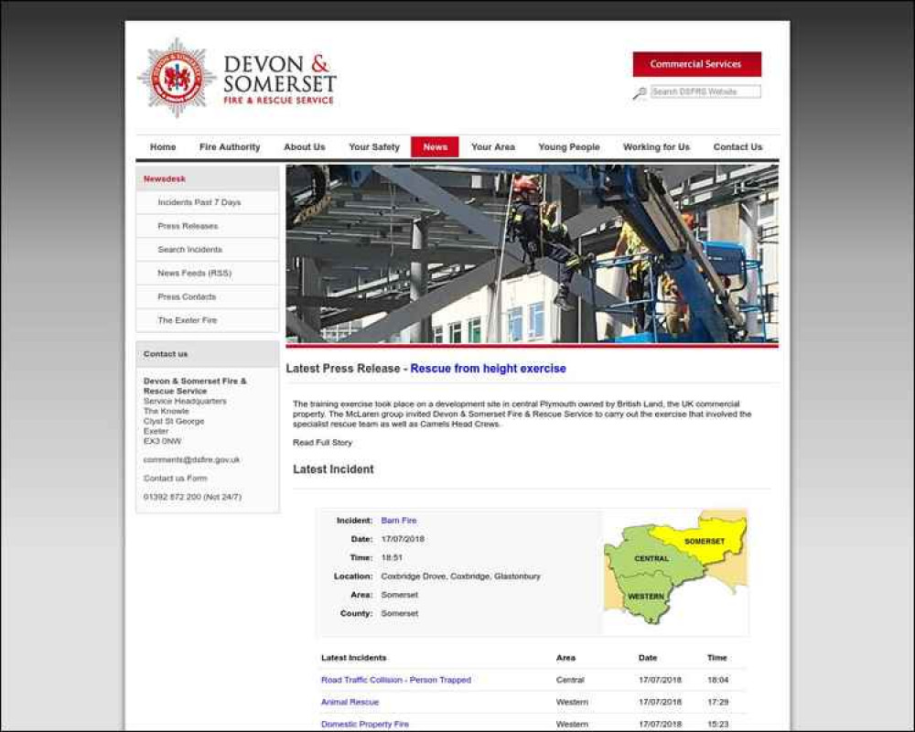Click the Date column header in table
The height and width of the screenshot is (732, 915).
pyautogui.click(x=648, y=658)
